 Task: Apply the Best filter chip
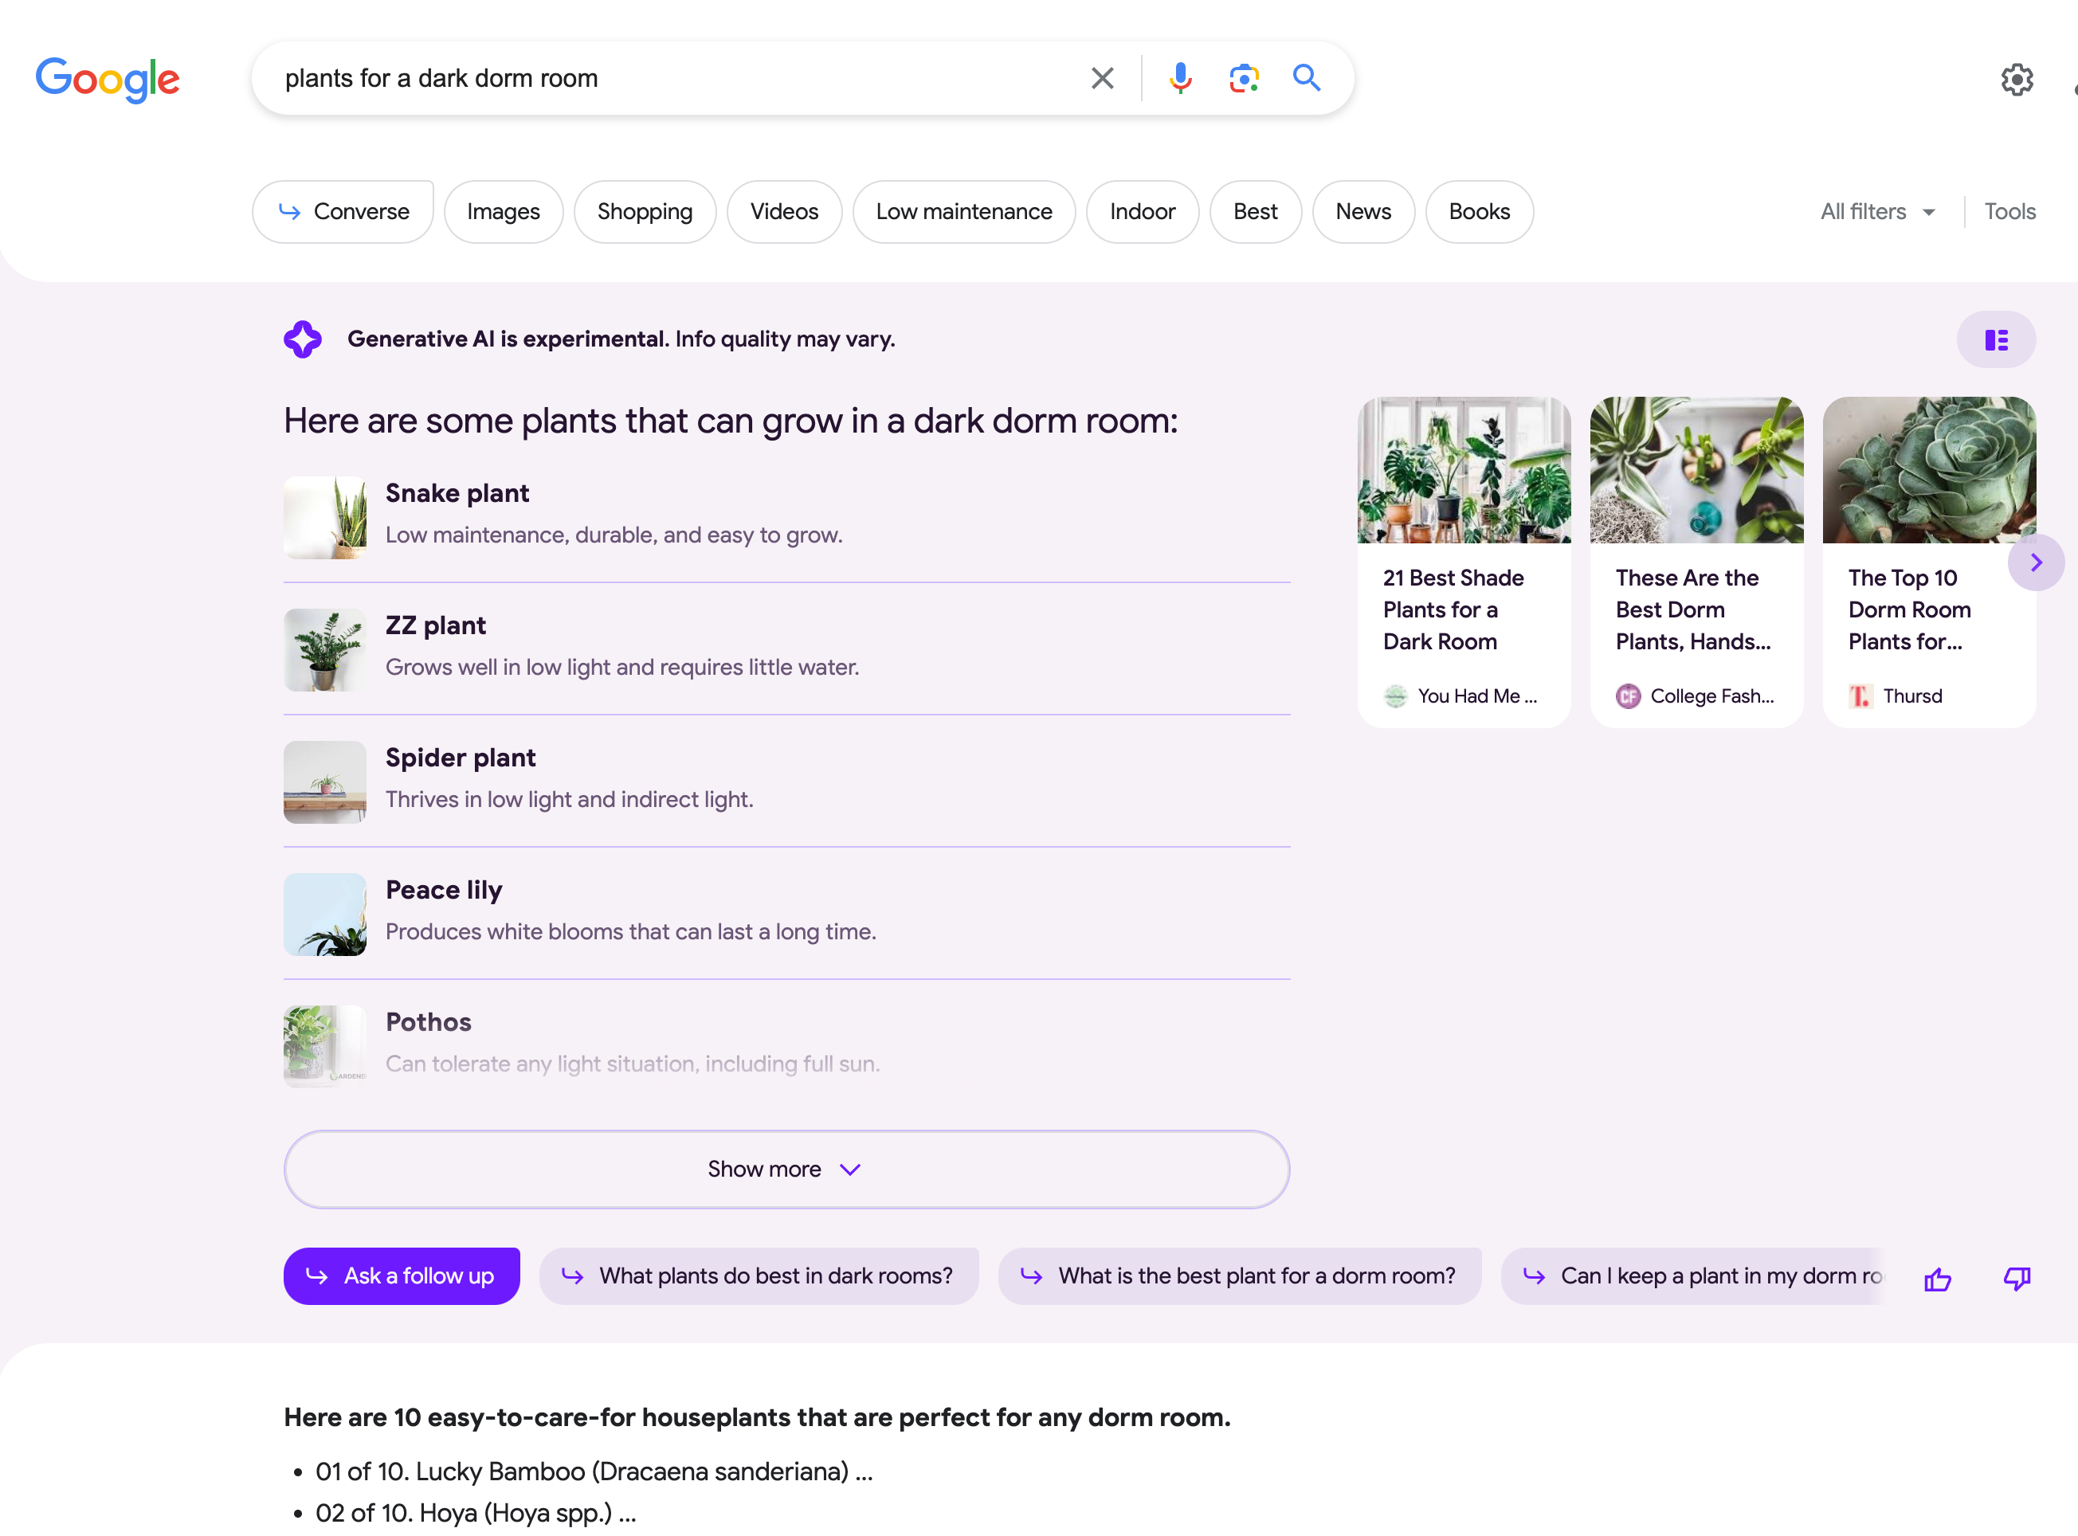pos(1255,212)
